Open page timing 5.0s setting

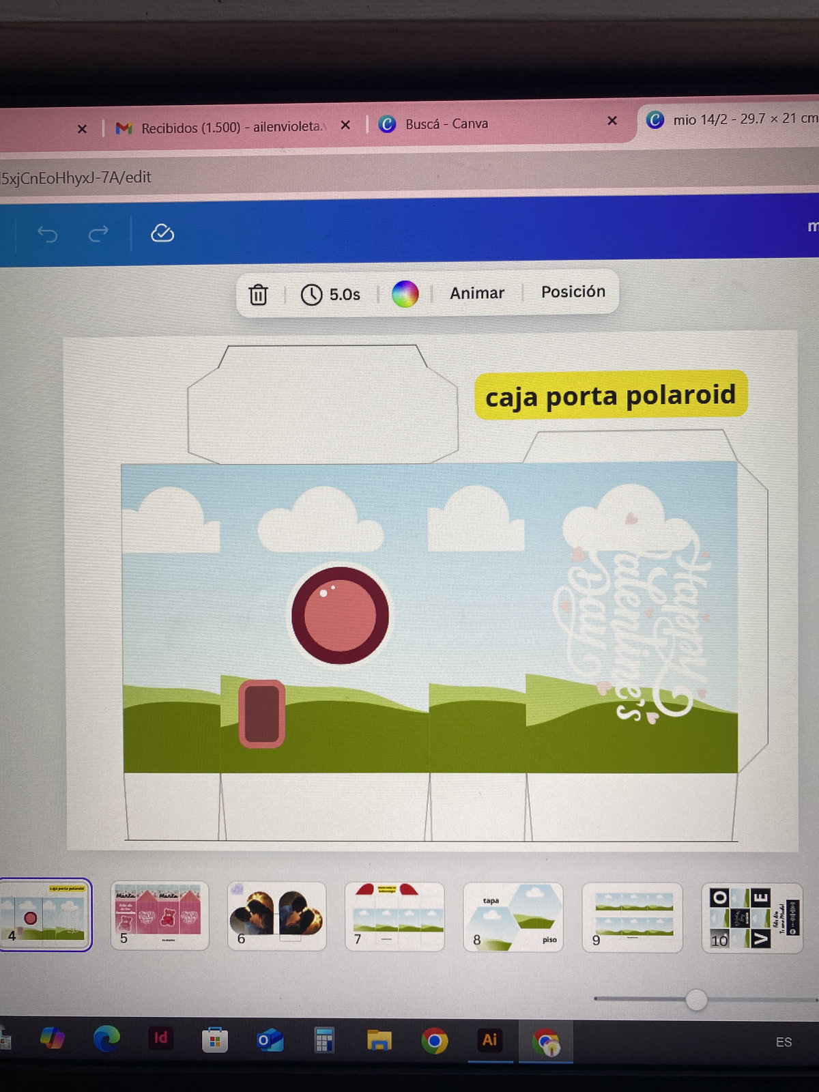point(331,294)
